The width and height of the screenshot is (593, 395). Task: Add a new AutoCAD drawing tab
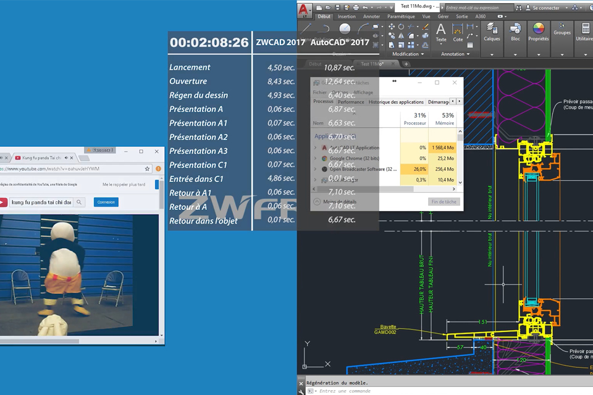pyautogui.click(x=406, y=64)
